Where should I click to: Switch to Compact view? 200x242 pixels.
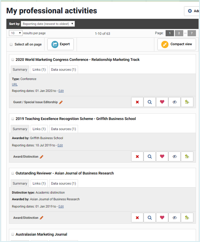point(177,44)
